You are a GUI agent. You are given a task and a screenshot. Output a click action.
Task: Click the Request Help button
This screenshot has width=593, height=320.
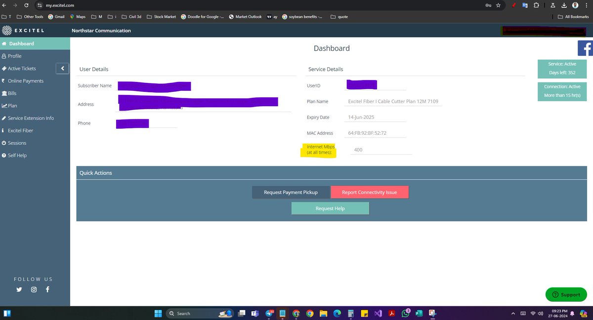tap(330, 208)
